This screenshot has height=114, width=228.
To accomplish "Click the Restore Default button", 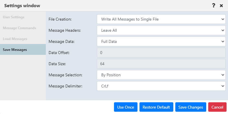I will (156, 107).
